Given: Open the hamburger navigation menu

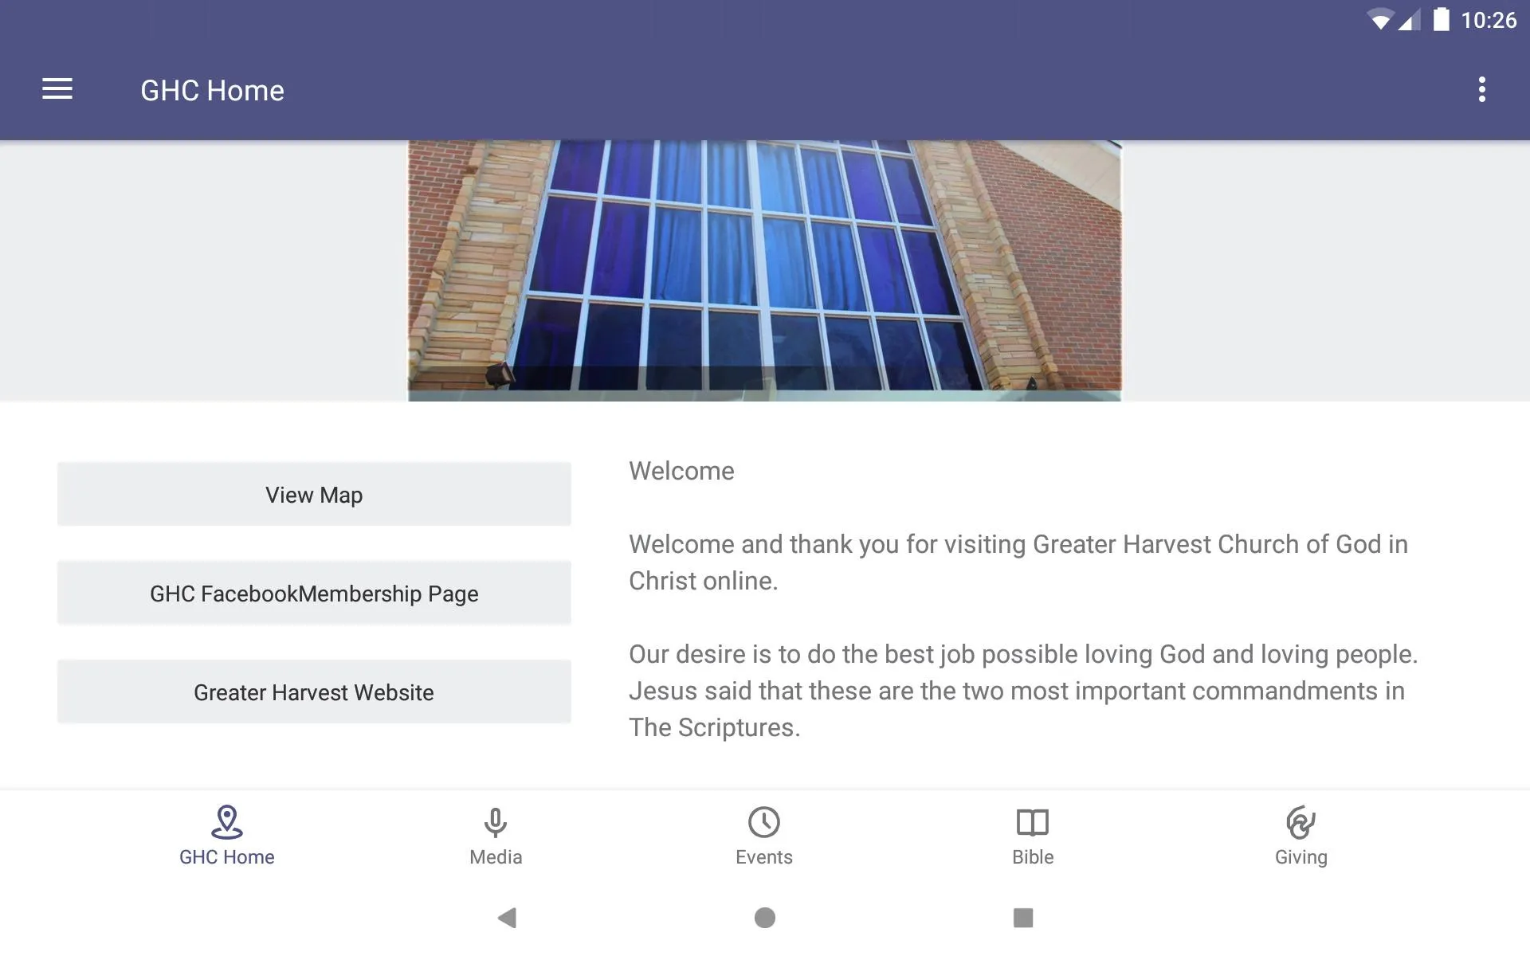Looking at the screenshot, I should tap(57, 89).
